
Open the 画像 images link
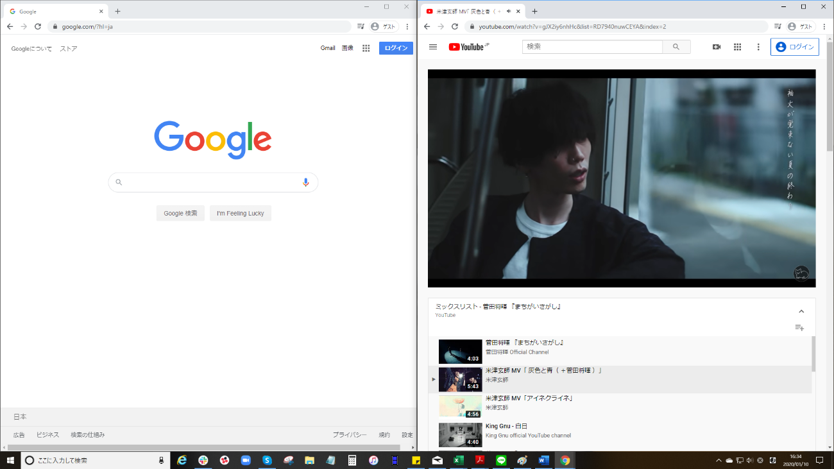pyautogui.click(x=348, y=48)
